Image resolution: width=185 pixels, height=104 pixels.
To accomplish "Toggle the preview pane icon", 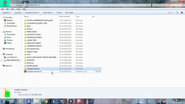I will pyautogui.click(x=177, y=12).
